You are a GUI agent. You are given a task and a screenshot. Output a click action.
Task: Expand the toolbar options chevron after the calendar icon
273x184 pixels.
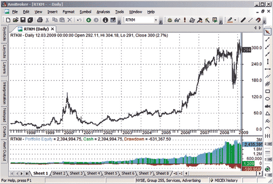119,21
